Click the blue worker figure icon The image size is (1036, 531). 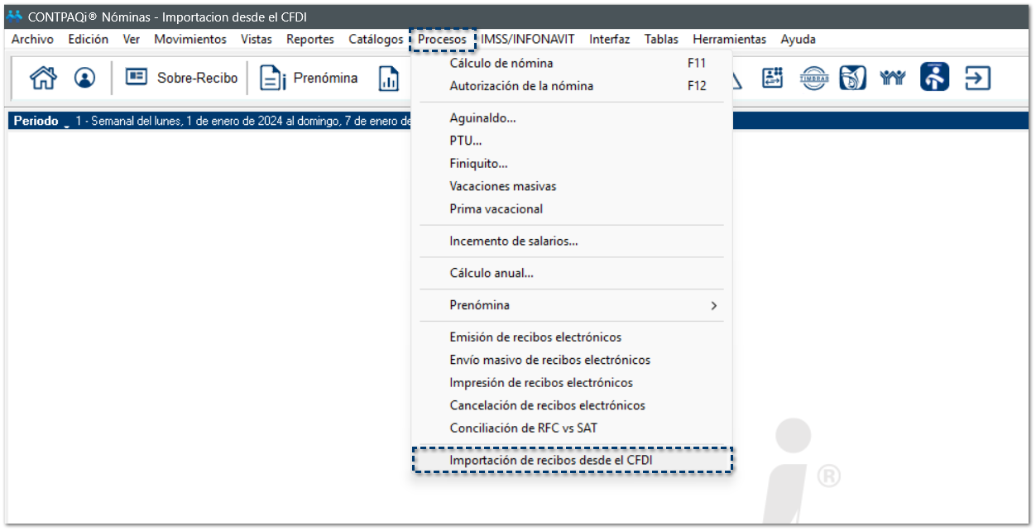(935, 77)
